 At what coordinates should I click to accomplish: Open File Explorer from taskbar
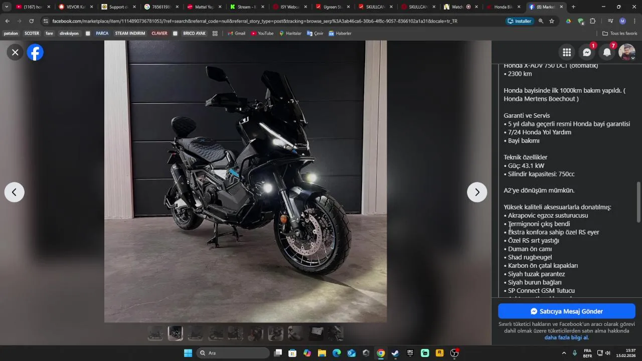[322, 353]
